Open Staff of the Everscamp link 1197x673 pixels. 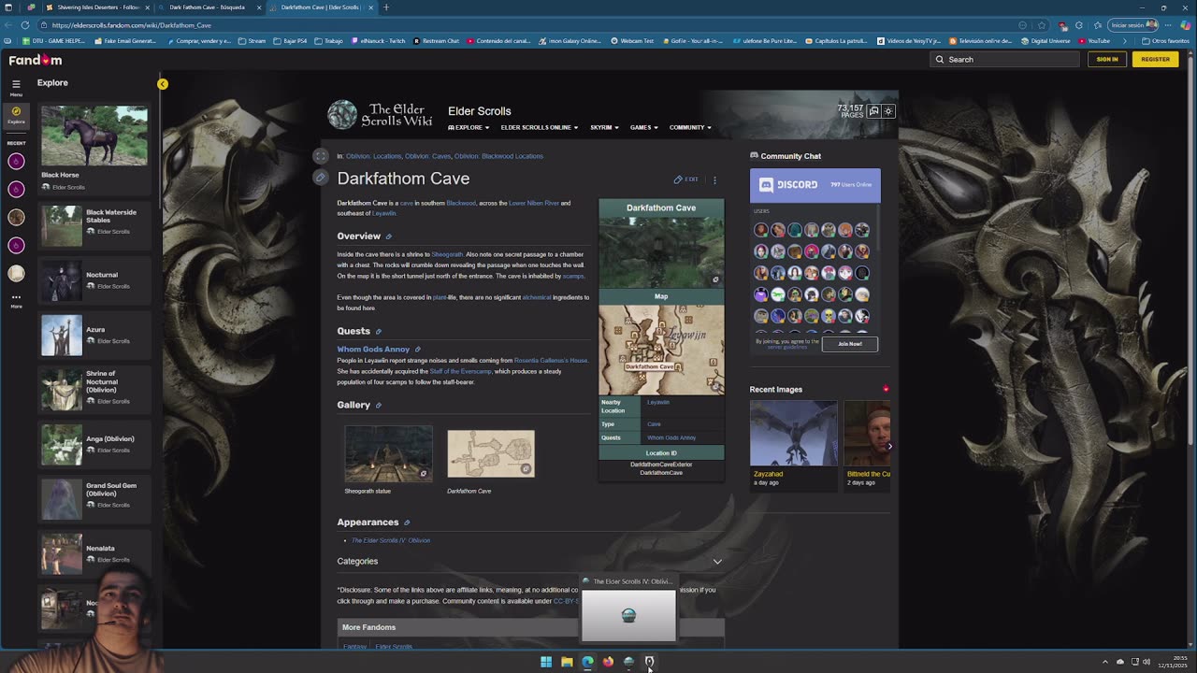click(x=460, y=371)
